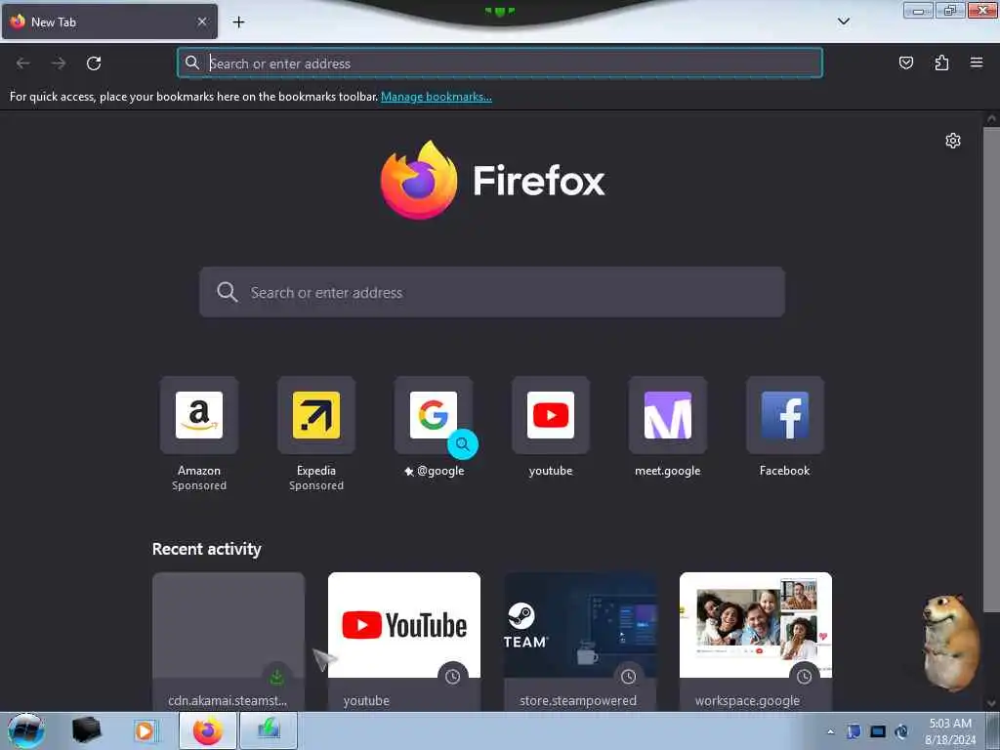Open cdn.akamai.steamstatic recent activity card
Image resolution: width=1000 pixels, height=750 pixels.
(229, 642)
